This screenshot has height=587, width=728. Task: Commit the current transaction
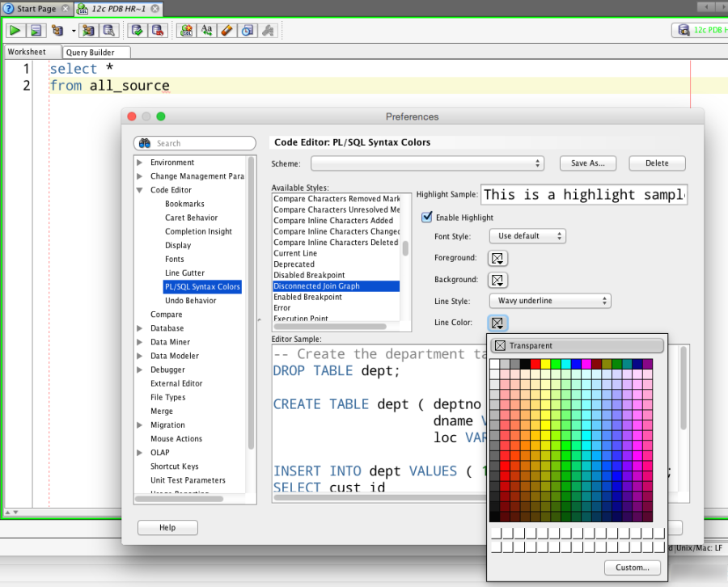138,30
